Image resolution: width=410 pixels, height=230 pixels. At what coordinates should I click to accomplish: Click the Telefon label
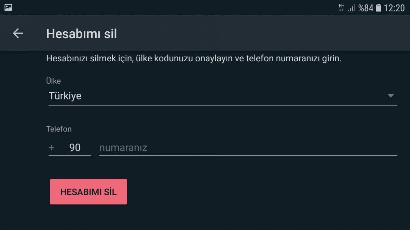pos(58,129)
